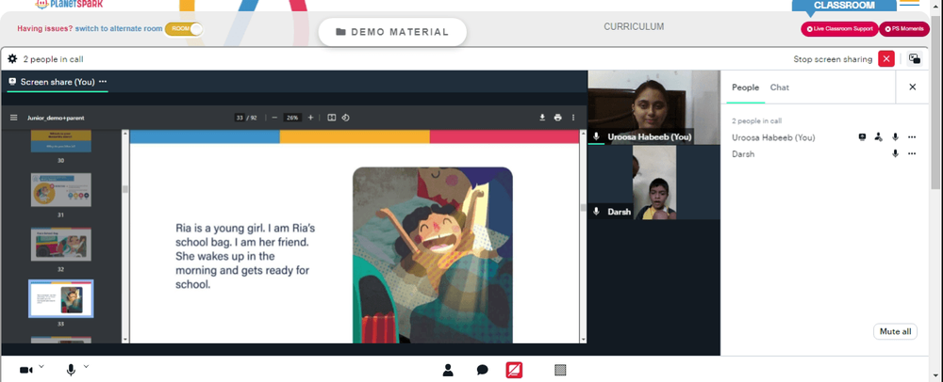Open the chat bubble icon in bottom bar
Image resolution: width=943 pixels, height=382 pixels.
[x=482, y=370]
